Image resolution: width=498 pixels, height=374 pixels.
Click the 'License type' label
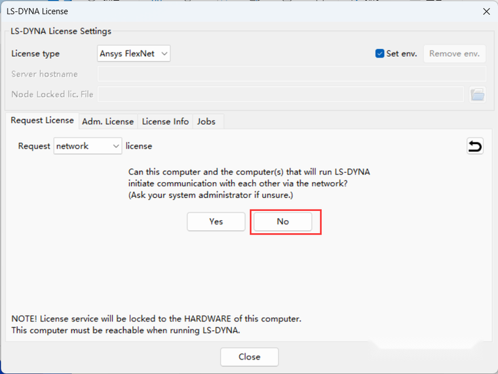click(x=35, y=54)
